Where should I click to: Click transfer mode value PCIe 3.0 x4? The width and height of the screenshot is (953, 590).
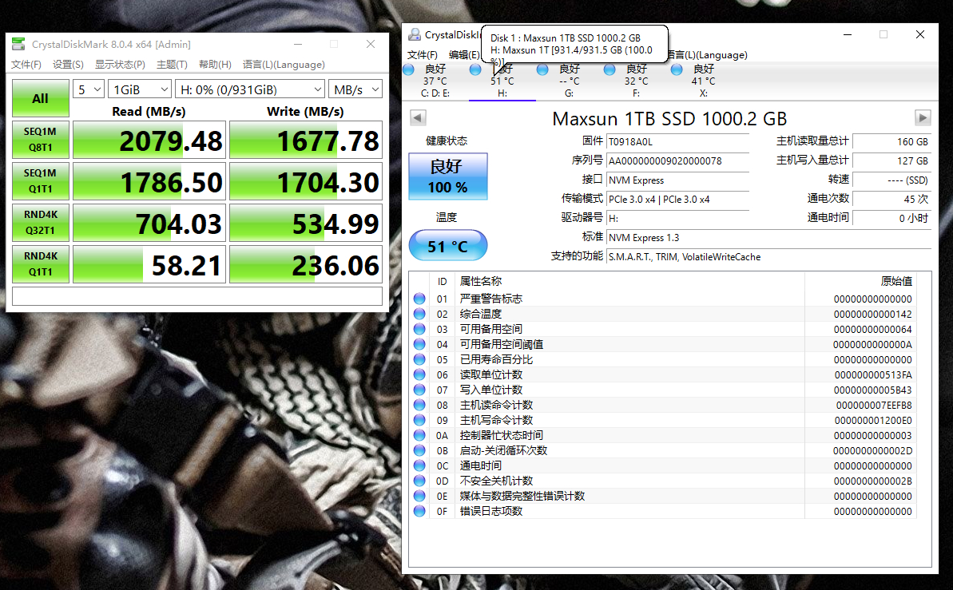[677, 200]
